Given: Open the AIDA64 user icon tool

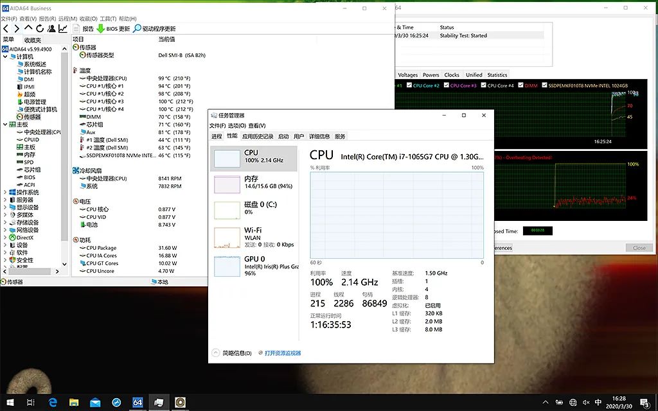Looking at the screenshot, I should coord(51,28).
